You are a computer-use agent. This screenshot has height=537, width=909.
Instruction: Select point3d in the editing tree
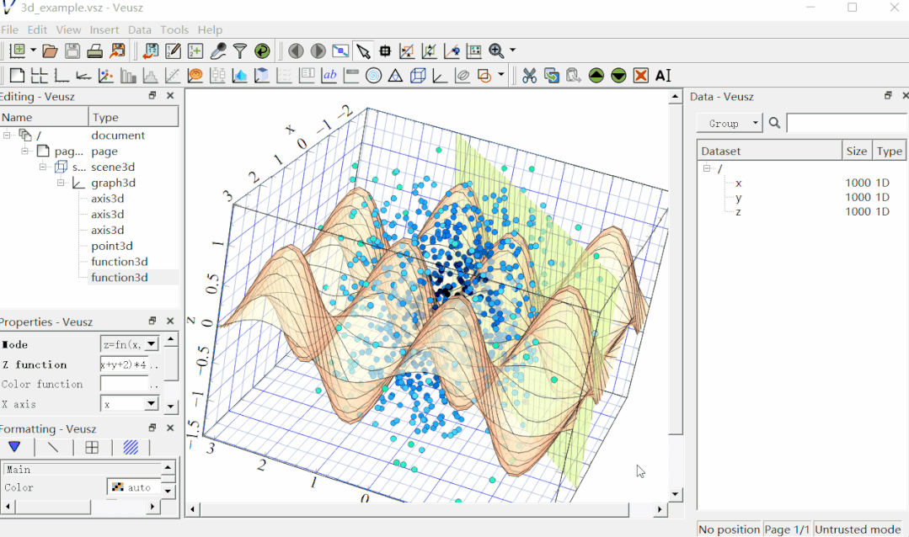coord(112,246)
